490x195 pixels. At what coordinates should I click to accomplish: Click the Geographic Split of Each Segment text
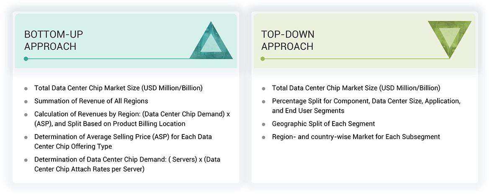[323, 124]
